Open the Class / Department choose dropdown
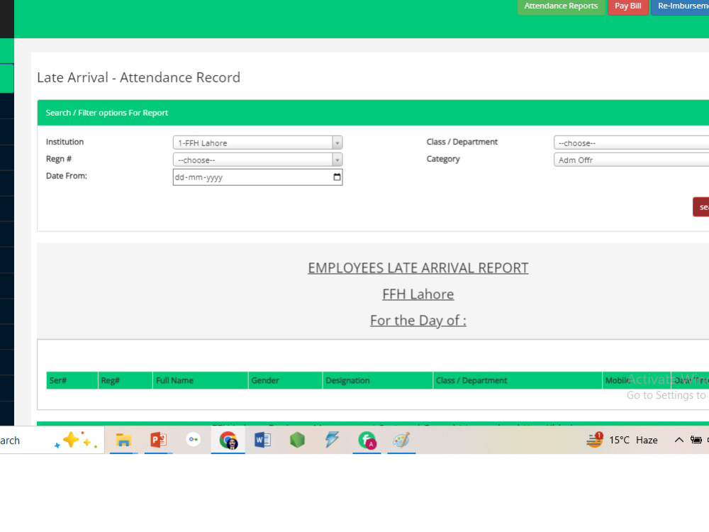This screenshot has width=709, height=532. (631, 143)
